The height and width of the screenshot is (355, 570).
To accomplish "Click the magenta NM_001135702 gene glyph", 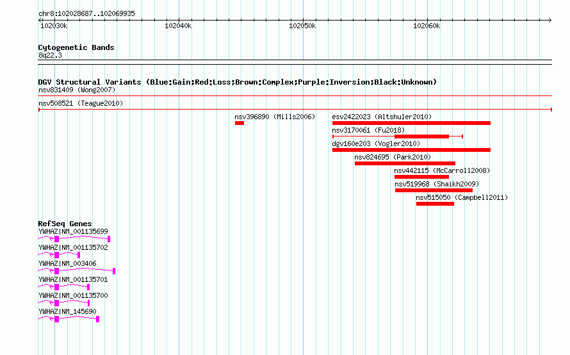I will (x=59, y=255).
